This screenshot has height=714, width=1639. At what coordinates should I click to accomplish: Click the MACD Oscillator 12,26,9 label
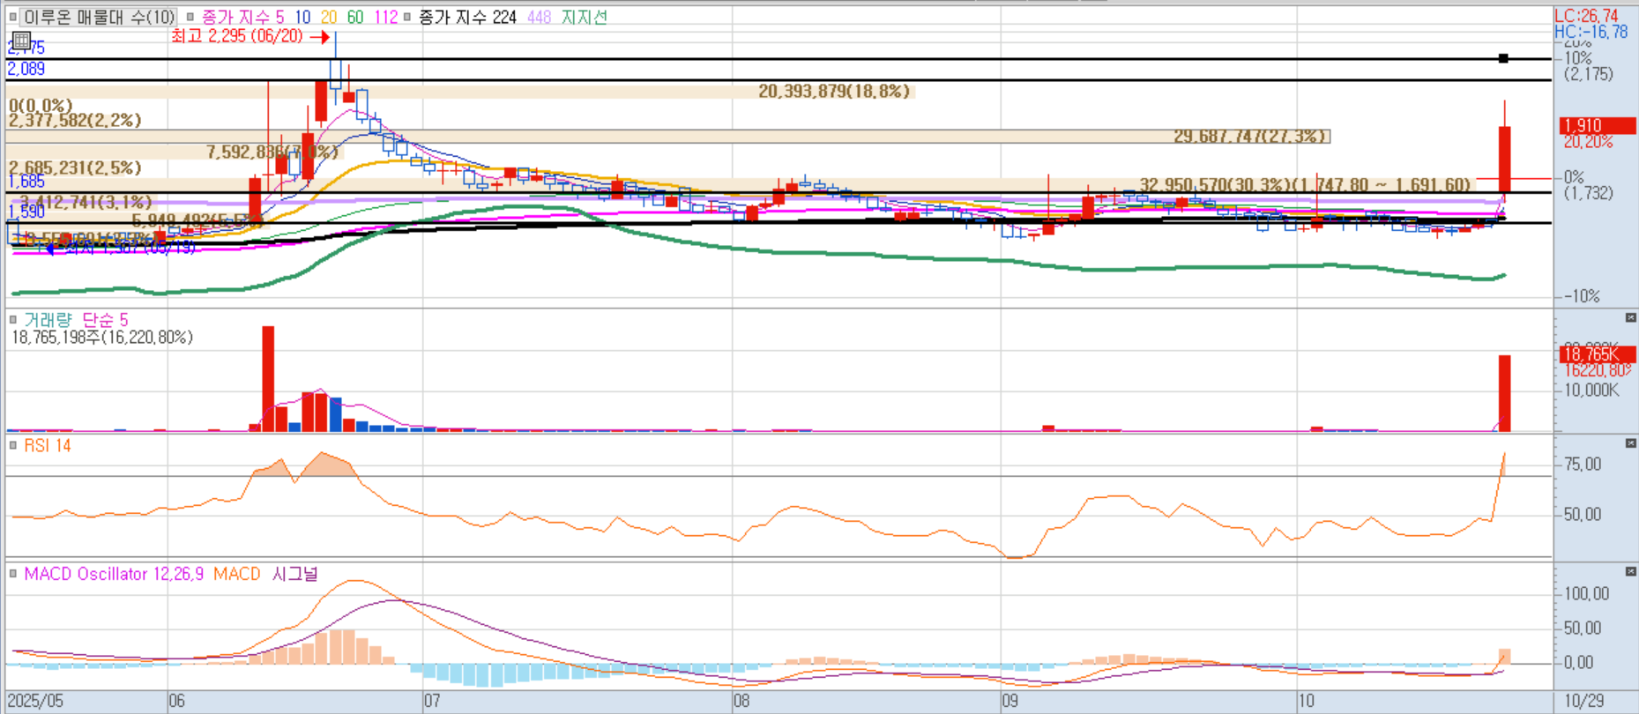[114, 574]
